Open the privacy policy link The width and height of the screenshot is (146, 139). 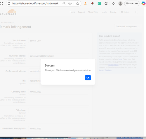113,65
